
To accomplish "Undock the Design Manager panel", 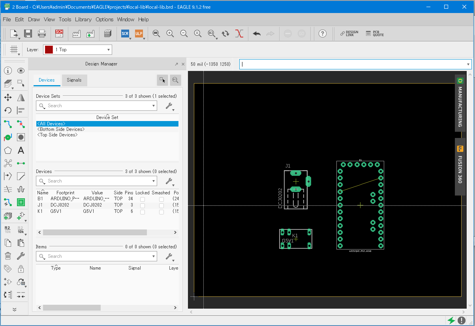I will pyautogui.click(x=176, y=64).
